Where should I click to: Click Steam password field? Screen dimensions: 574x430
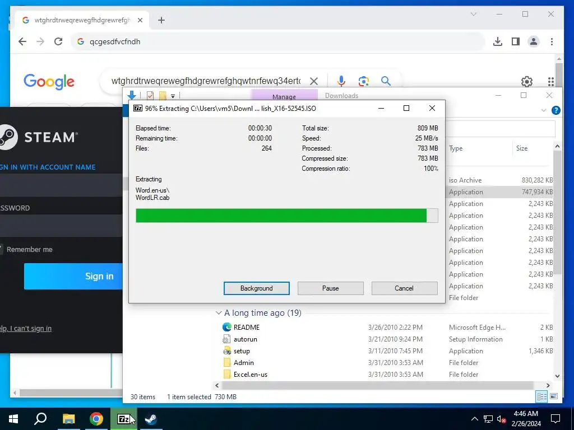61,226
